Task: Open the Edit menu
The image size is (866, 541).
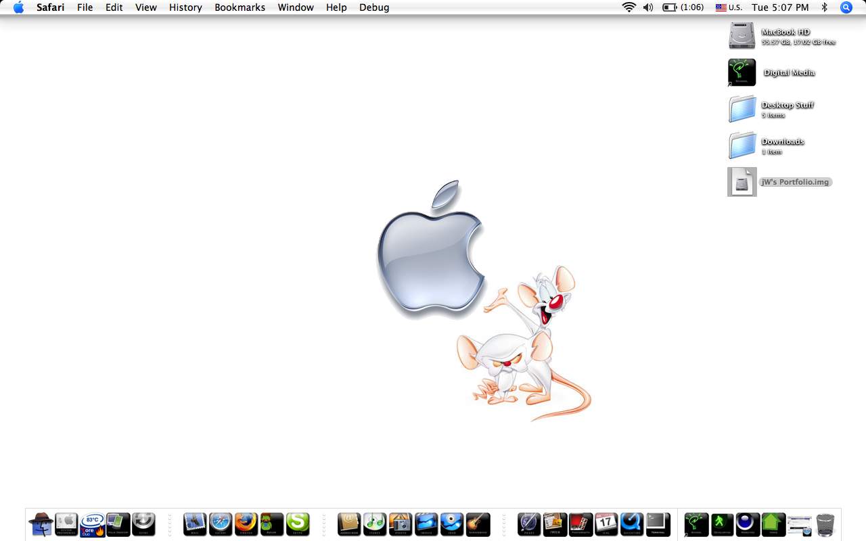Action: 114,7
